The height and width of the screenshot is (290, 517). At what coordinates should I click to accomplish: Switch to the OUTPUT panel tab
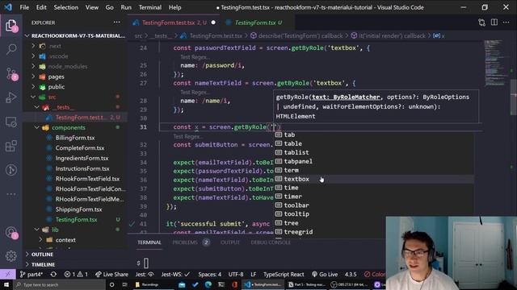coord(230,242)
